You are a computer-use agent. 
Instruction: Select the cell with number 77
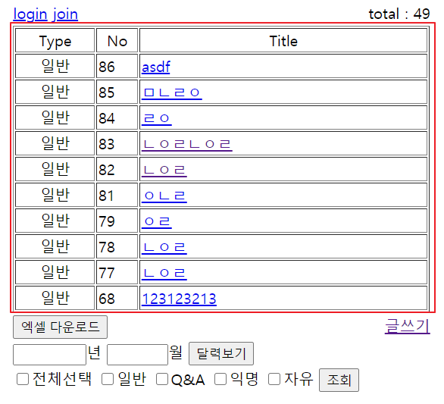click(x=117, y=272)
